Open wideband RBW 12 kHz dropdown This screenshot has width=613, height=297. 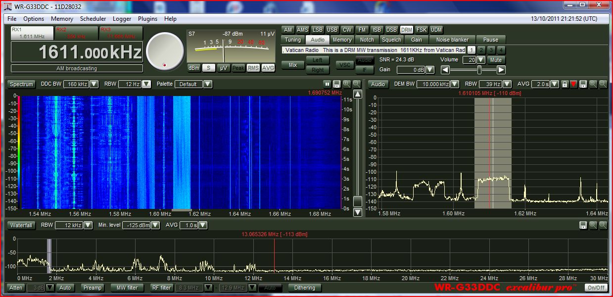pos(88,225)
